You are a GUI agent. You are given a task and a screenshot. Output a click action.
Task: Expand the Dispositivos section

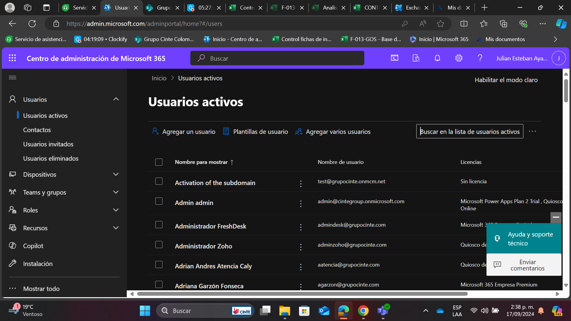tap(116, 174)
